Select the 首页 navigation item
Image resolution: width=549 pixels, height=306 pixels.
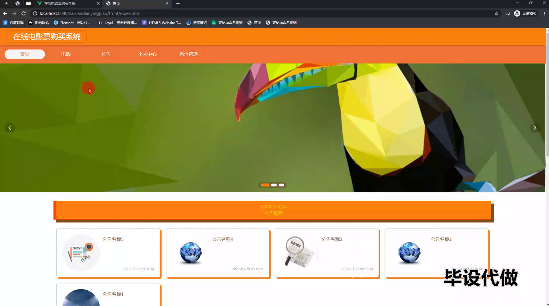25,54
